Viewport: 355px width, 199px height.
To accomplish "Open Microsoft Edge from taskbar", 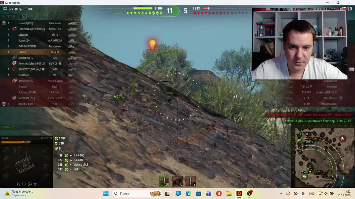I will [188, 193].
